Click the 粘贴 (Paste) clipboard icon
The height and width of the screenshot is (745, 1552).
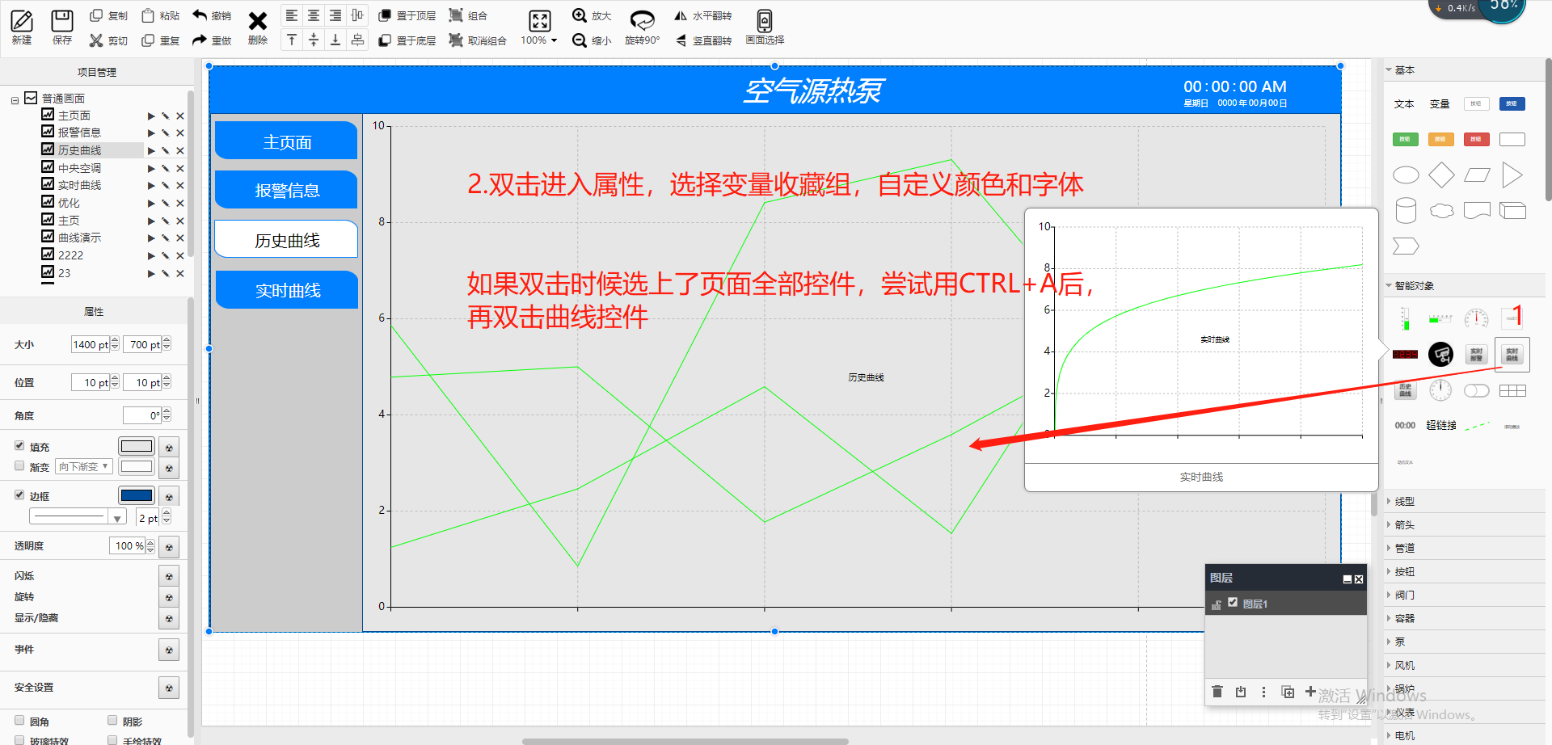pyautogui.click(x=148, y=15)
